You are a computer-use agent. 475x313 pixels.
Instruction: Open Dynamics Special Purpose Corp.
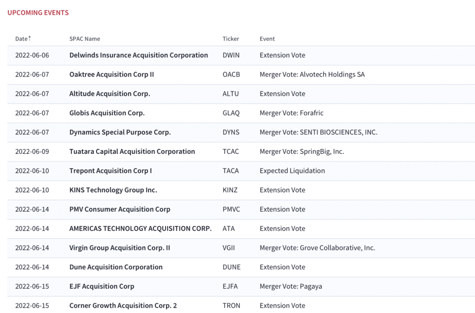click(x=120, y=132)
